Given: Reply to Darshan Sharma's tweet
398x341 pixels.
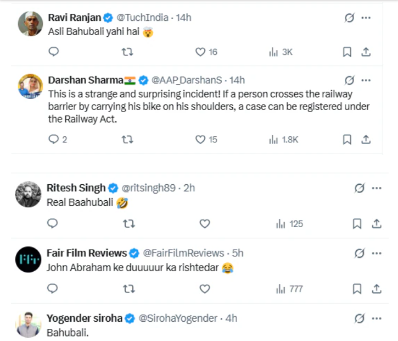Looking at the screenshot, I should [x=54, y=140].
